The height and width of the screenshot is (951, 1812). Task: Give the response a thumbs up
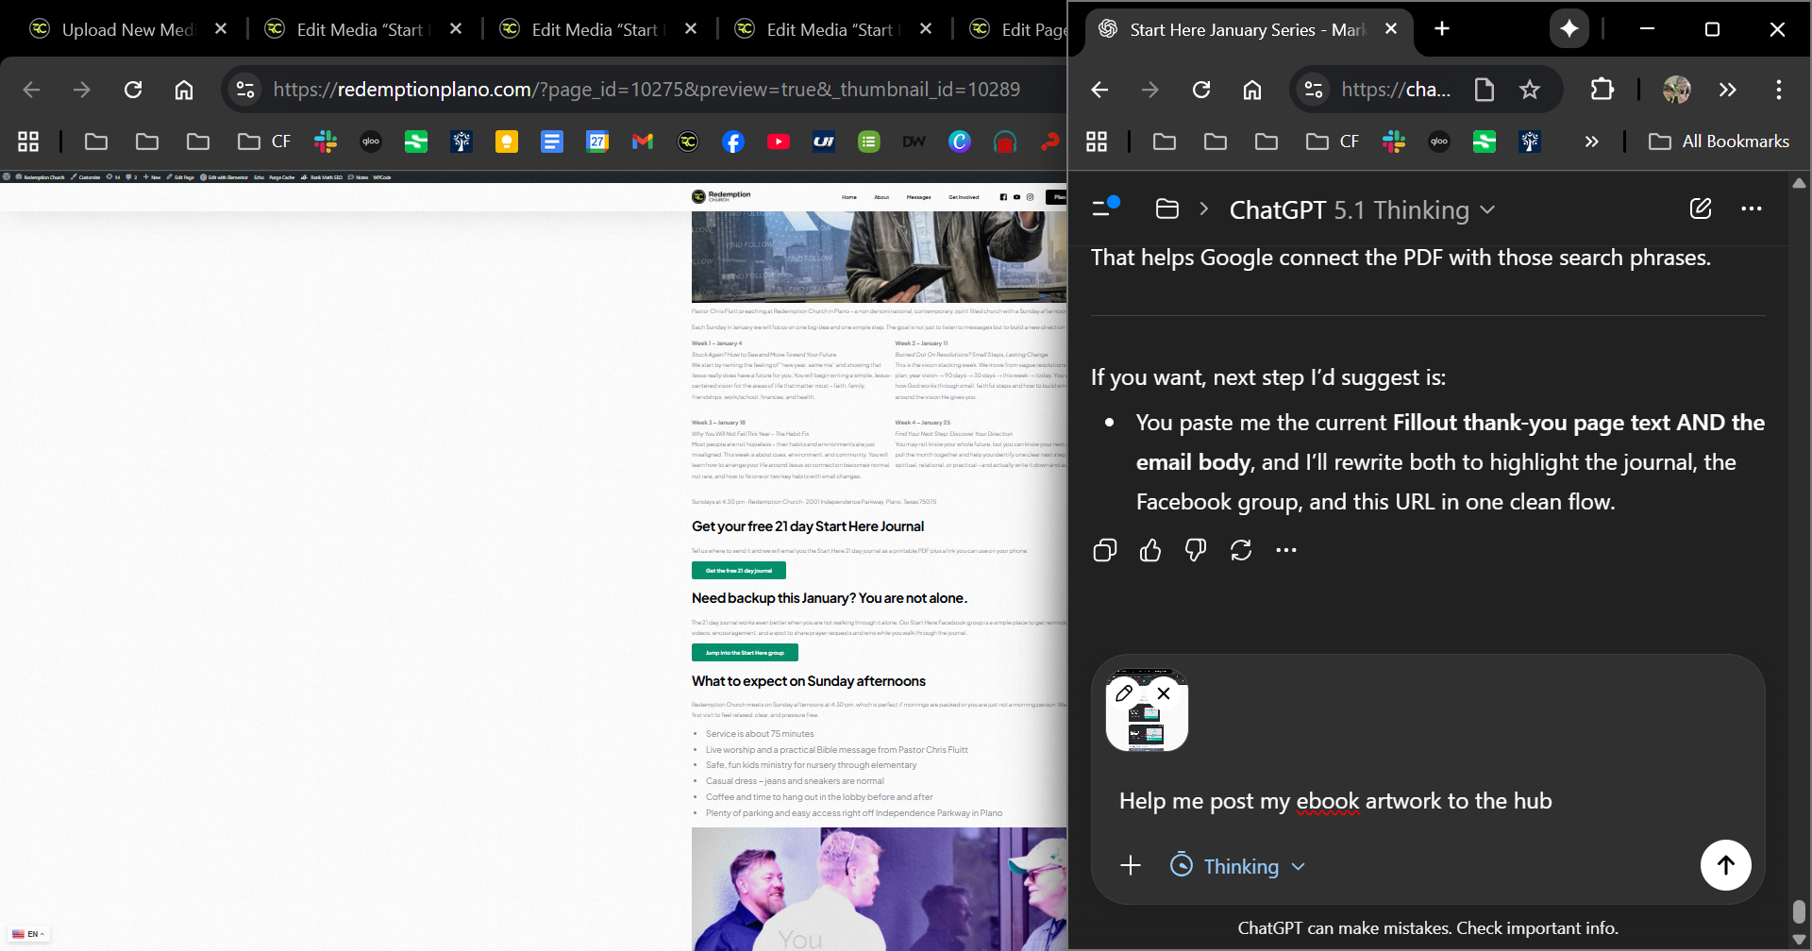point(1149,550)
